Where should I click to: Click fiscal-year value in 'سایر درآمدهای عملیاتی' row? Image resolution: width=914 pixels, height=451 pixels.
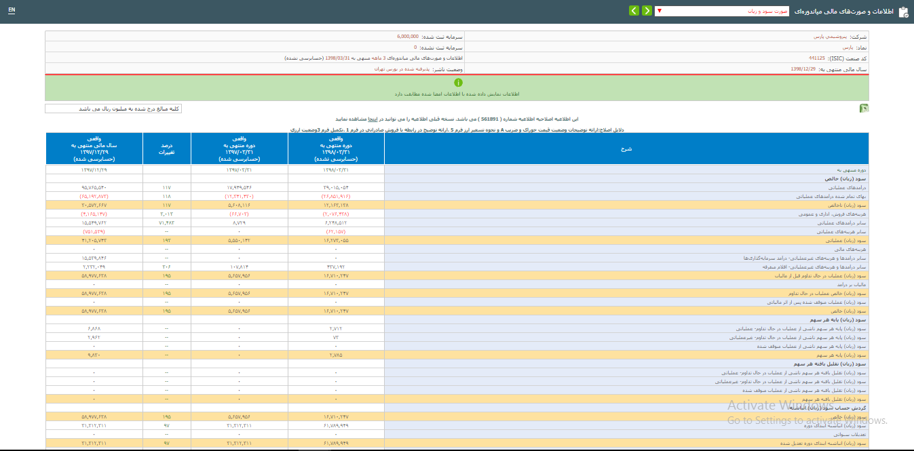pos(94,222)
